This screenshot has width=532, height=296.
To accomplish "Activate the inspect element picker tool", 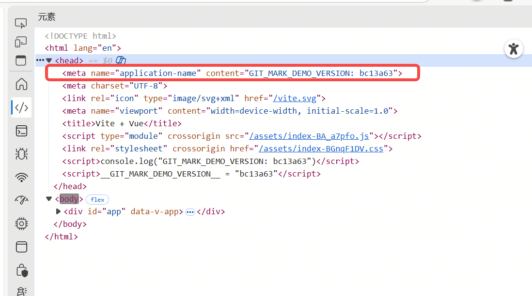I will point(21,23).
